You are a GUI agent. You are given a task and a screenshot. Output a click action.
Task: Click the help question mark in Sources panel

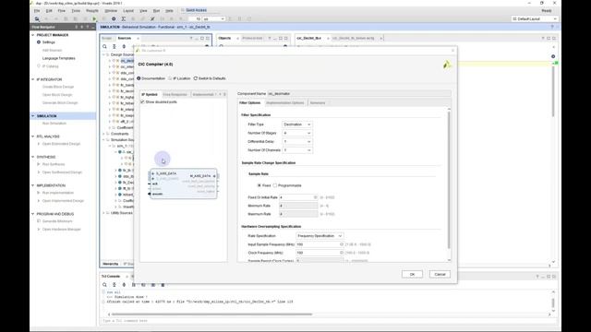point(191,38)
